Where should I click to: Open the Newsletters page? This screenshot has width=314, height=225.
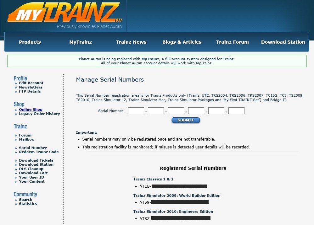pyautogui.click(x=31, y=87)
